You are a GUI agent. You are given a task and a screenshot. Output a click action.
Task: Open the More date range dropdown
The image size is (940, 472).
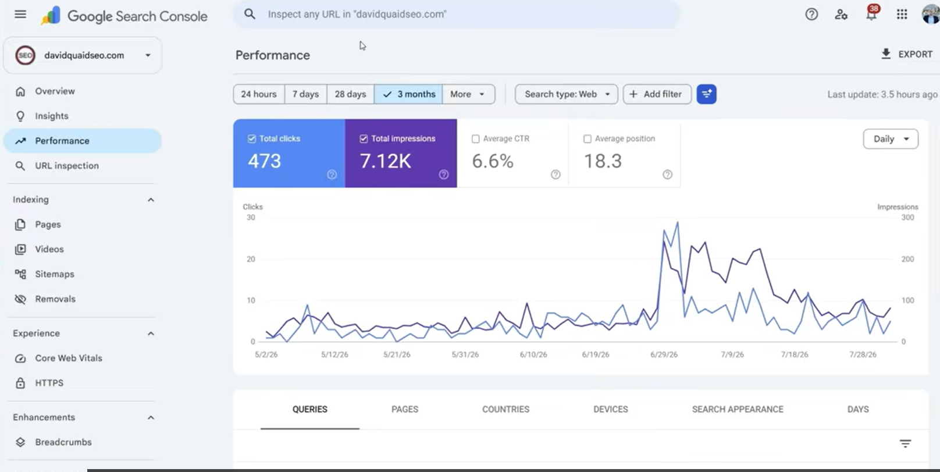[x=468, y=94]
